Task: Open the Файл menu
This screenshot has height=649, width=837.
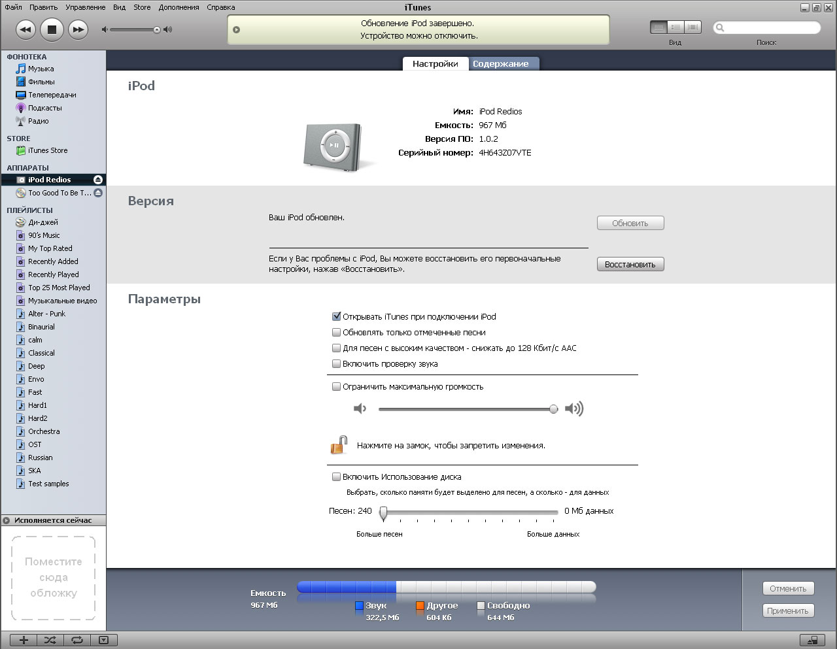Action: coord(13,7)
